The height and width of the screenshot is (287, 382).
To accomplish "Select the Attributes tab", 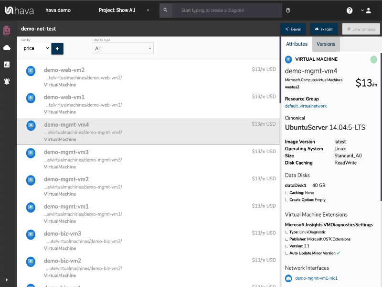I will point(297,44).
